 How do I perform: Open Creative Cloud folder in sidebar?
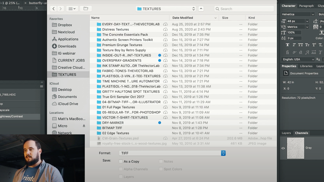pyautogui.click(x=71, y=67)
